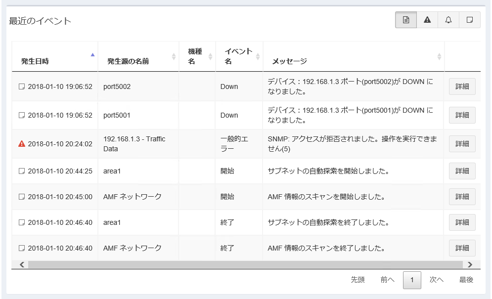This screenshot has height=299, width=492.
Task: Click note icon beside port5002 event
Action: 21,86
